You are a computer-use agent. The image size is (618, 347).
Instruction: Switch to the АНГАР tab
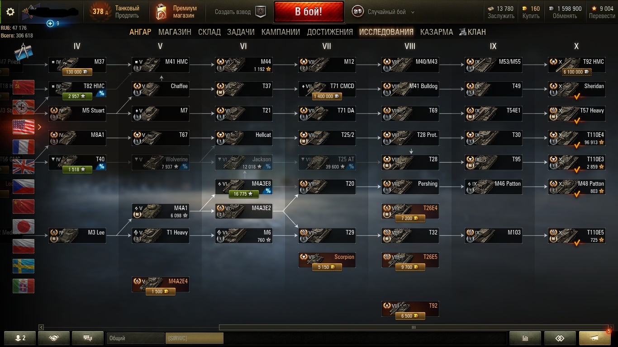(140, 32)
